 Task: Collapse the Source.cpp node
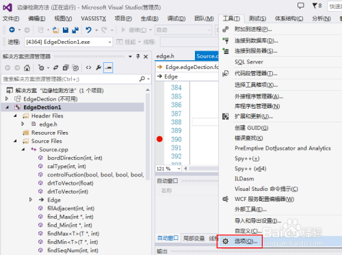pyautogui.click(x=23, y=150)
